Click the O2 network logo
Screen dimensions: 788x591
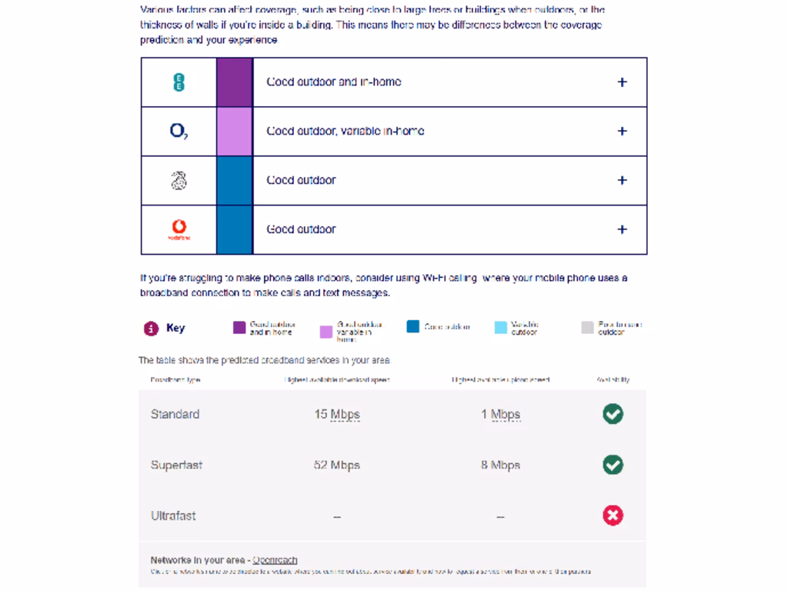[179, 132]
